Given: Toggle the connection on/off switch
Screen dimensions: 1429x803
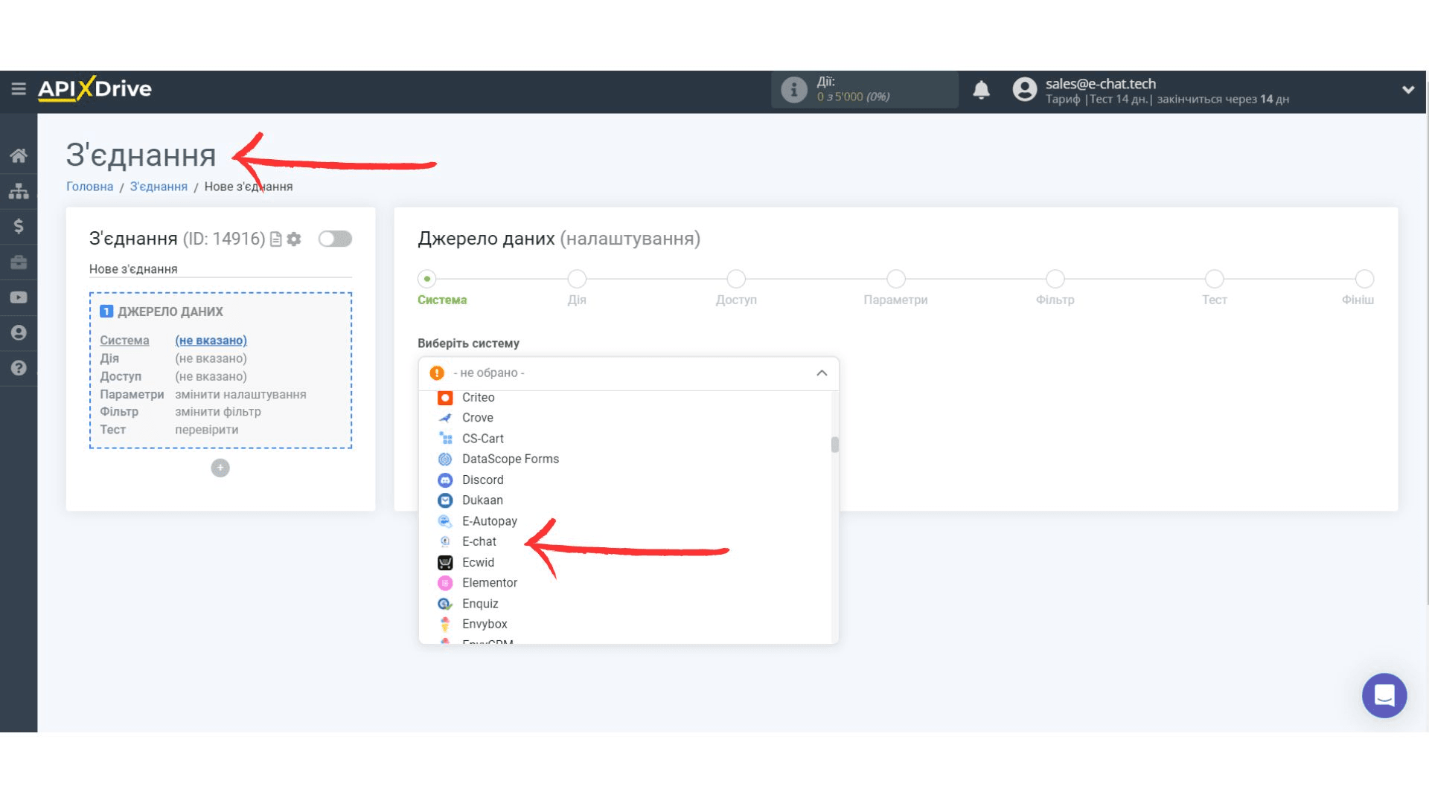Looking at the screenshot, I should pos(335,239).
